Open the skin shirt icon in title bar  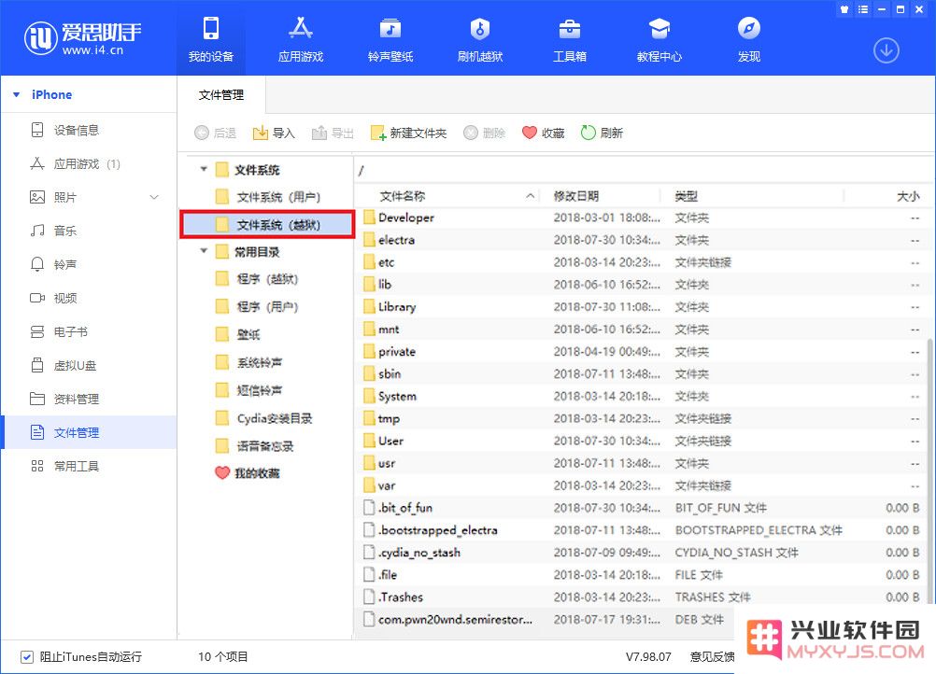pos(844,9)
